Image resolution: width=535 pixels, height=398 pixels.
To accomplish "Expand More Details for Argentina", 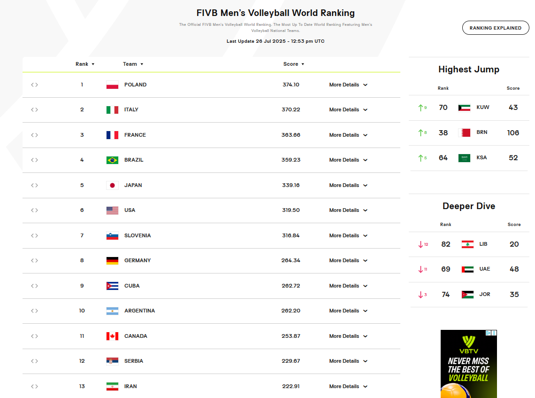I will (348, 311).
